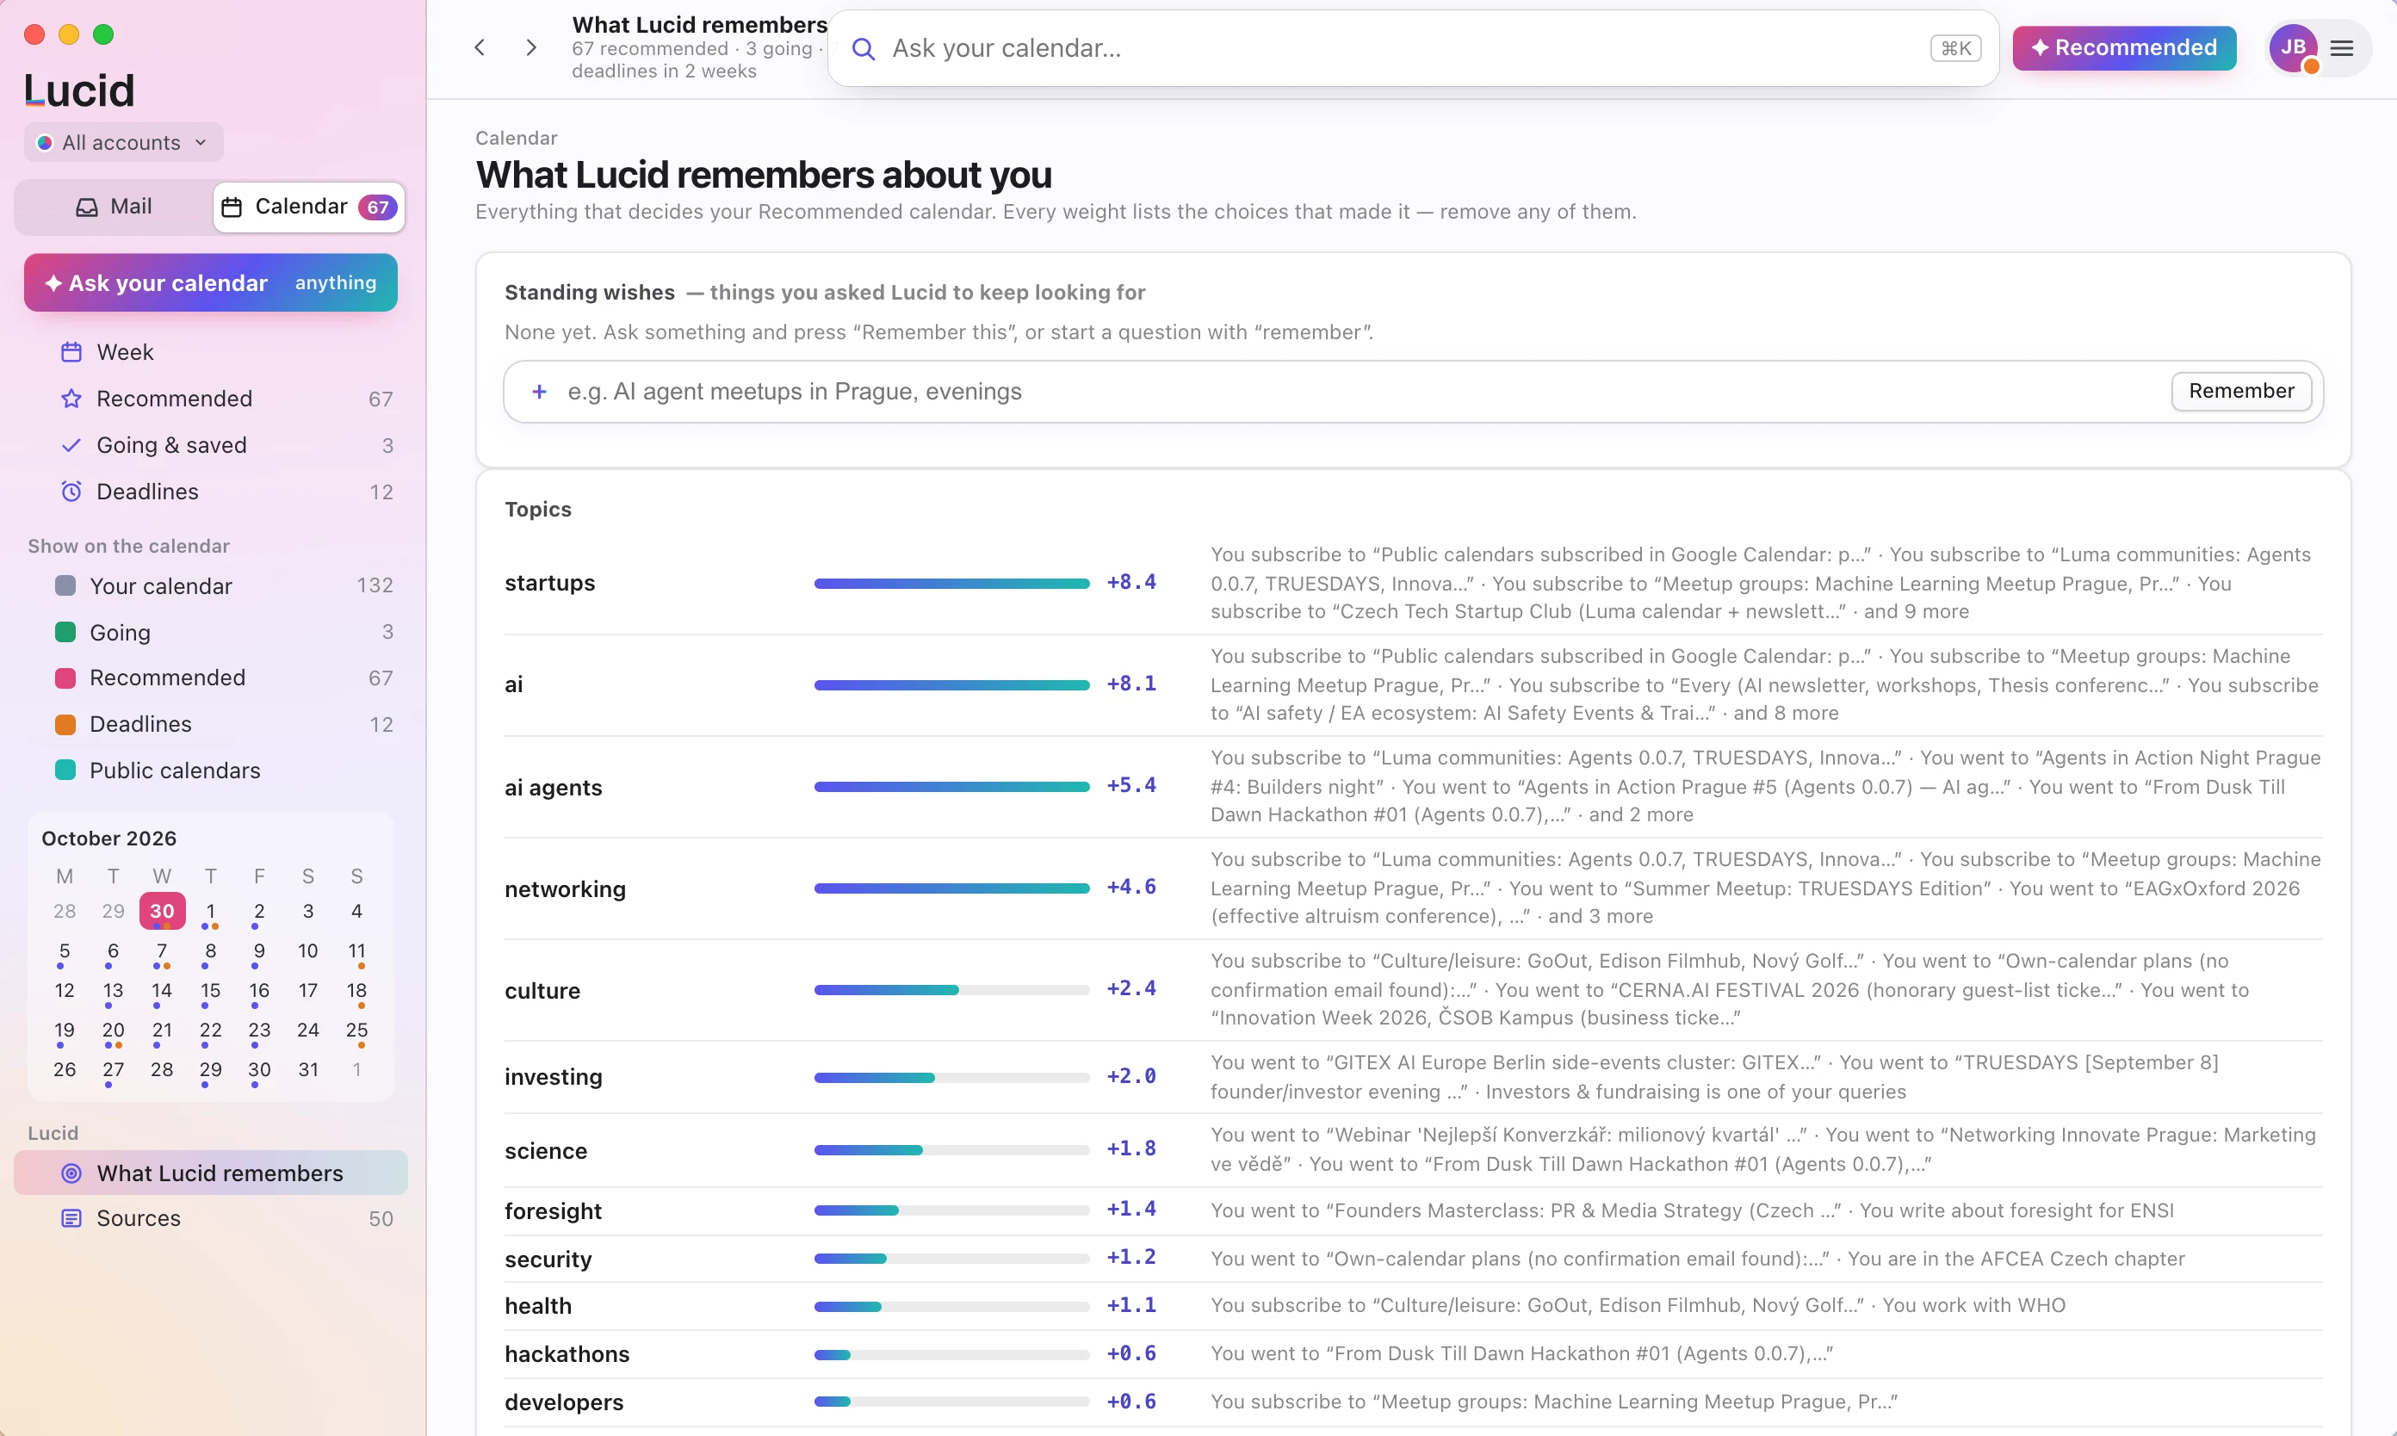The height and width of the screenshot is (1436, 2397).
Task: Click the Remember button
Action: coord(2241,391)
